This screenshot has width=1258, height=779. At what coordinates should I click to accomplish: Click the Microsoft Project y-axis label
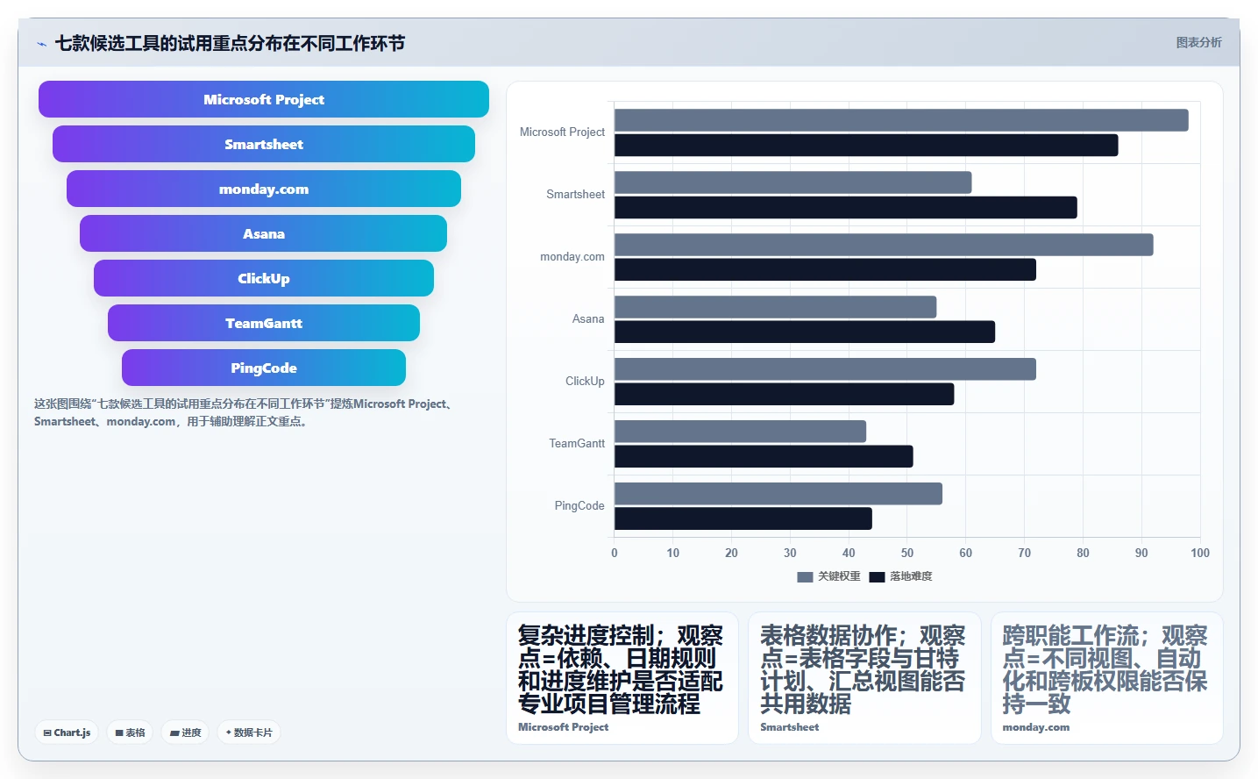(x=562, y=132)
